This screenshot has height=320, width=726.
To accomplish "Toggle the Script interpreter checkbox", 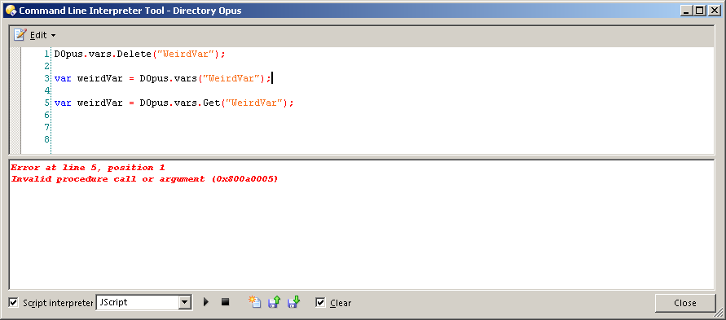I will click(x=13, y=302).
